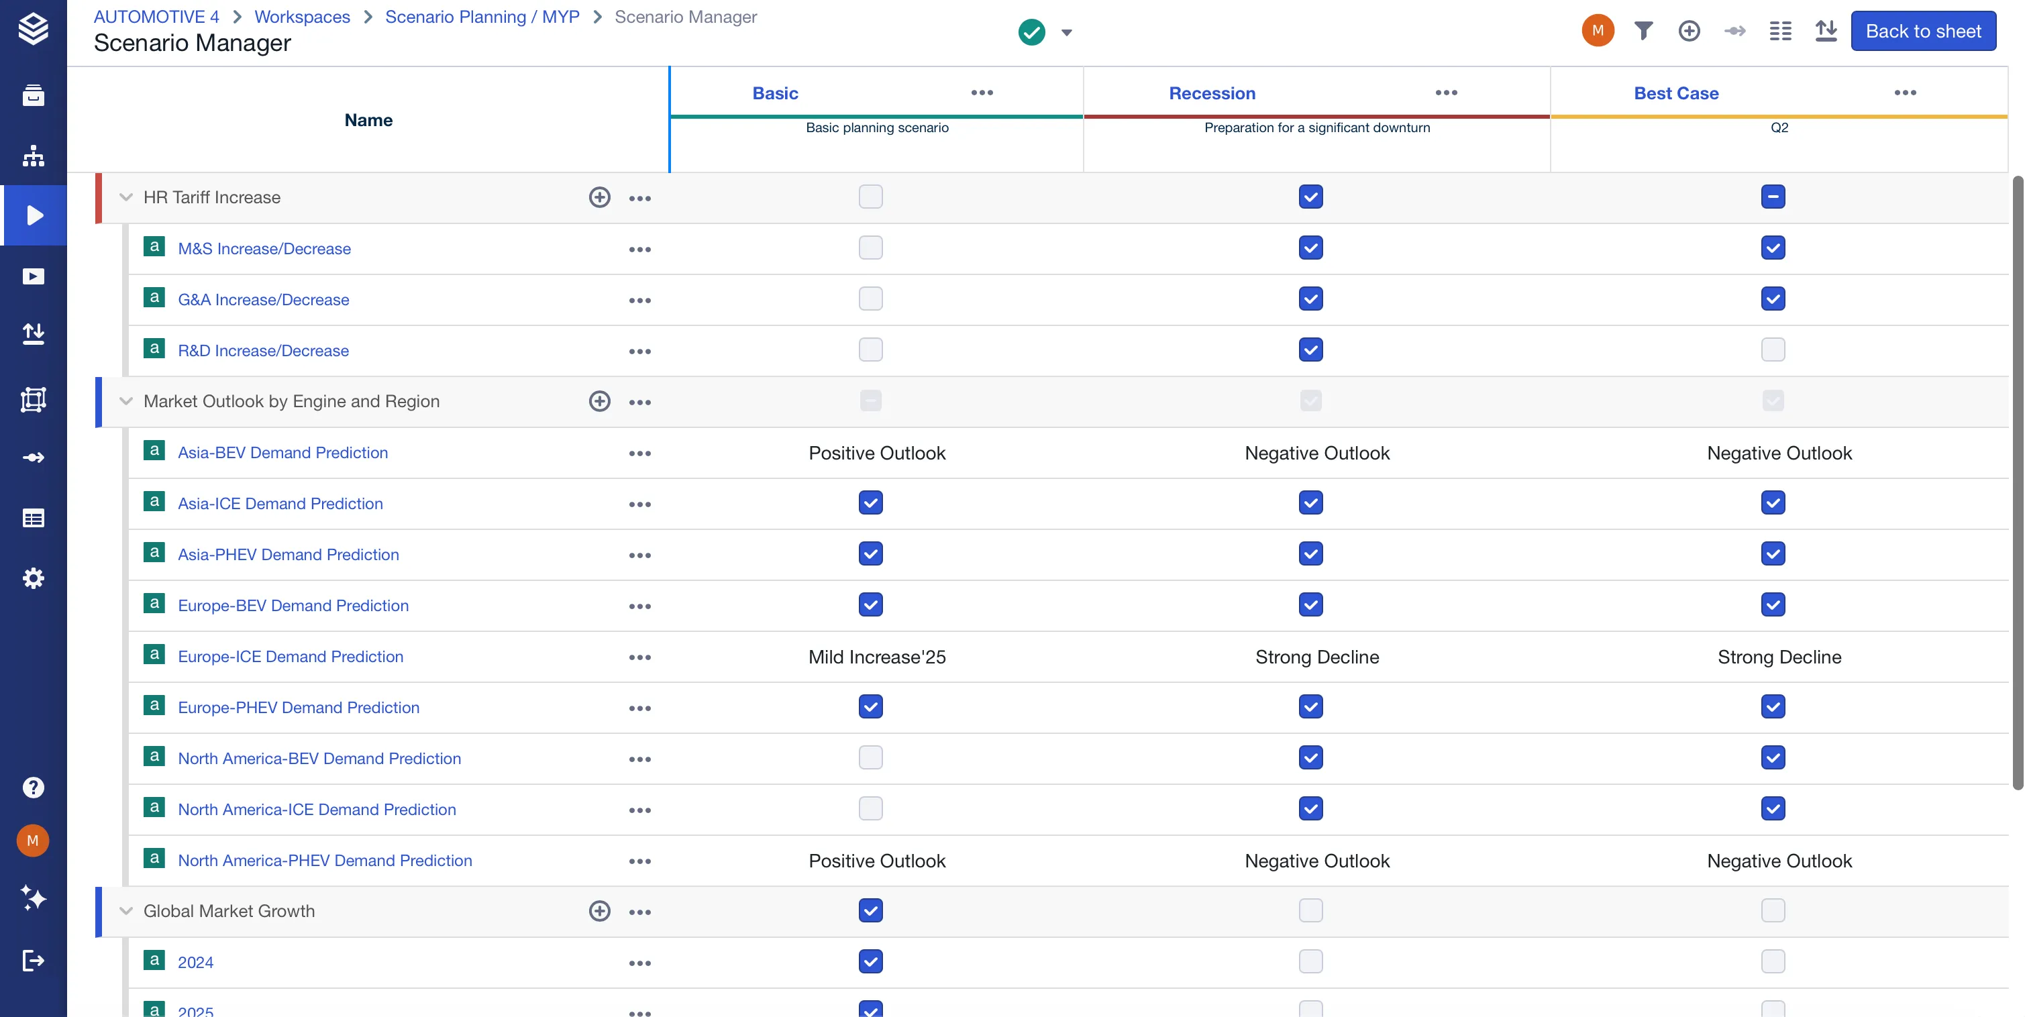Open the Recession scenario options menu

click(x=1447, y=93)
